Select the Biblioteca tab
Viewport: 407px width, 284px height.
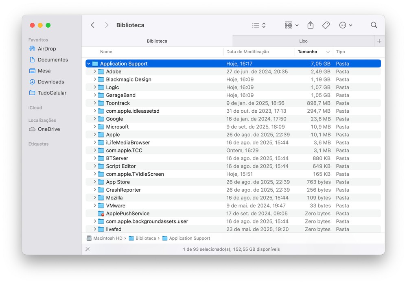click(x=157, y=41)
